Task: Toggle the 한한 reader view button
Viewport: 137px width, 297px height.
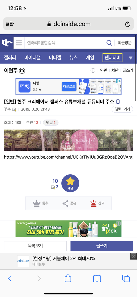Action: (10, 24)
